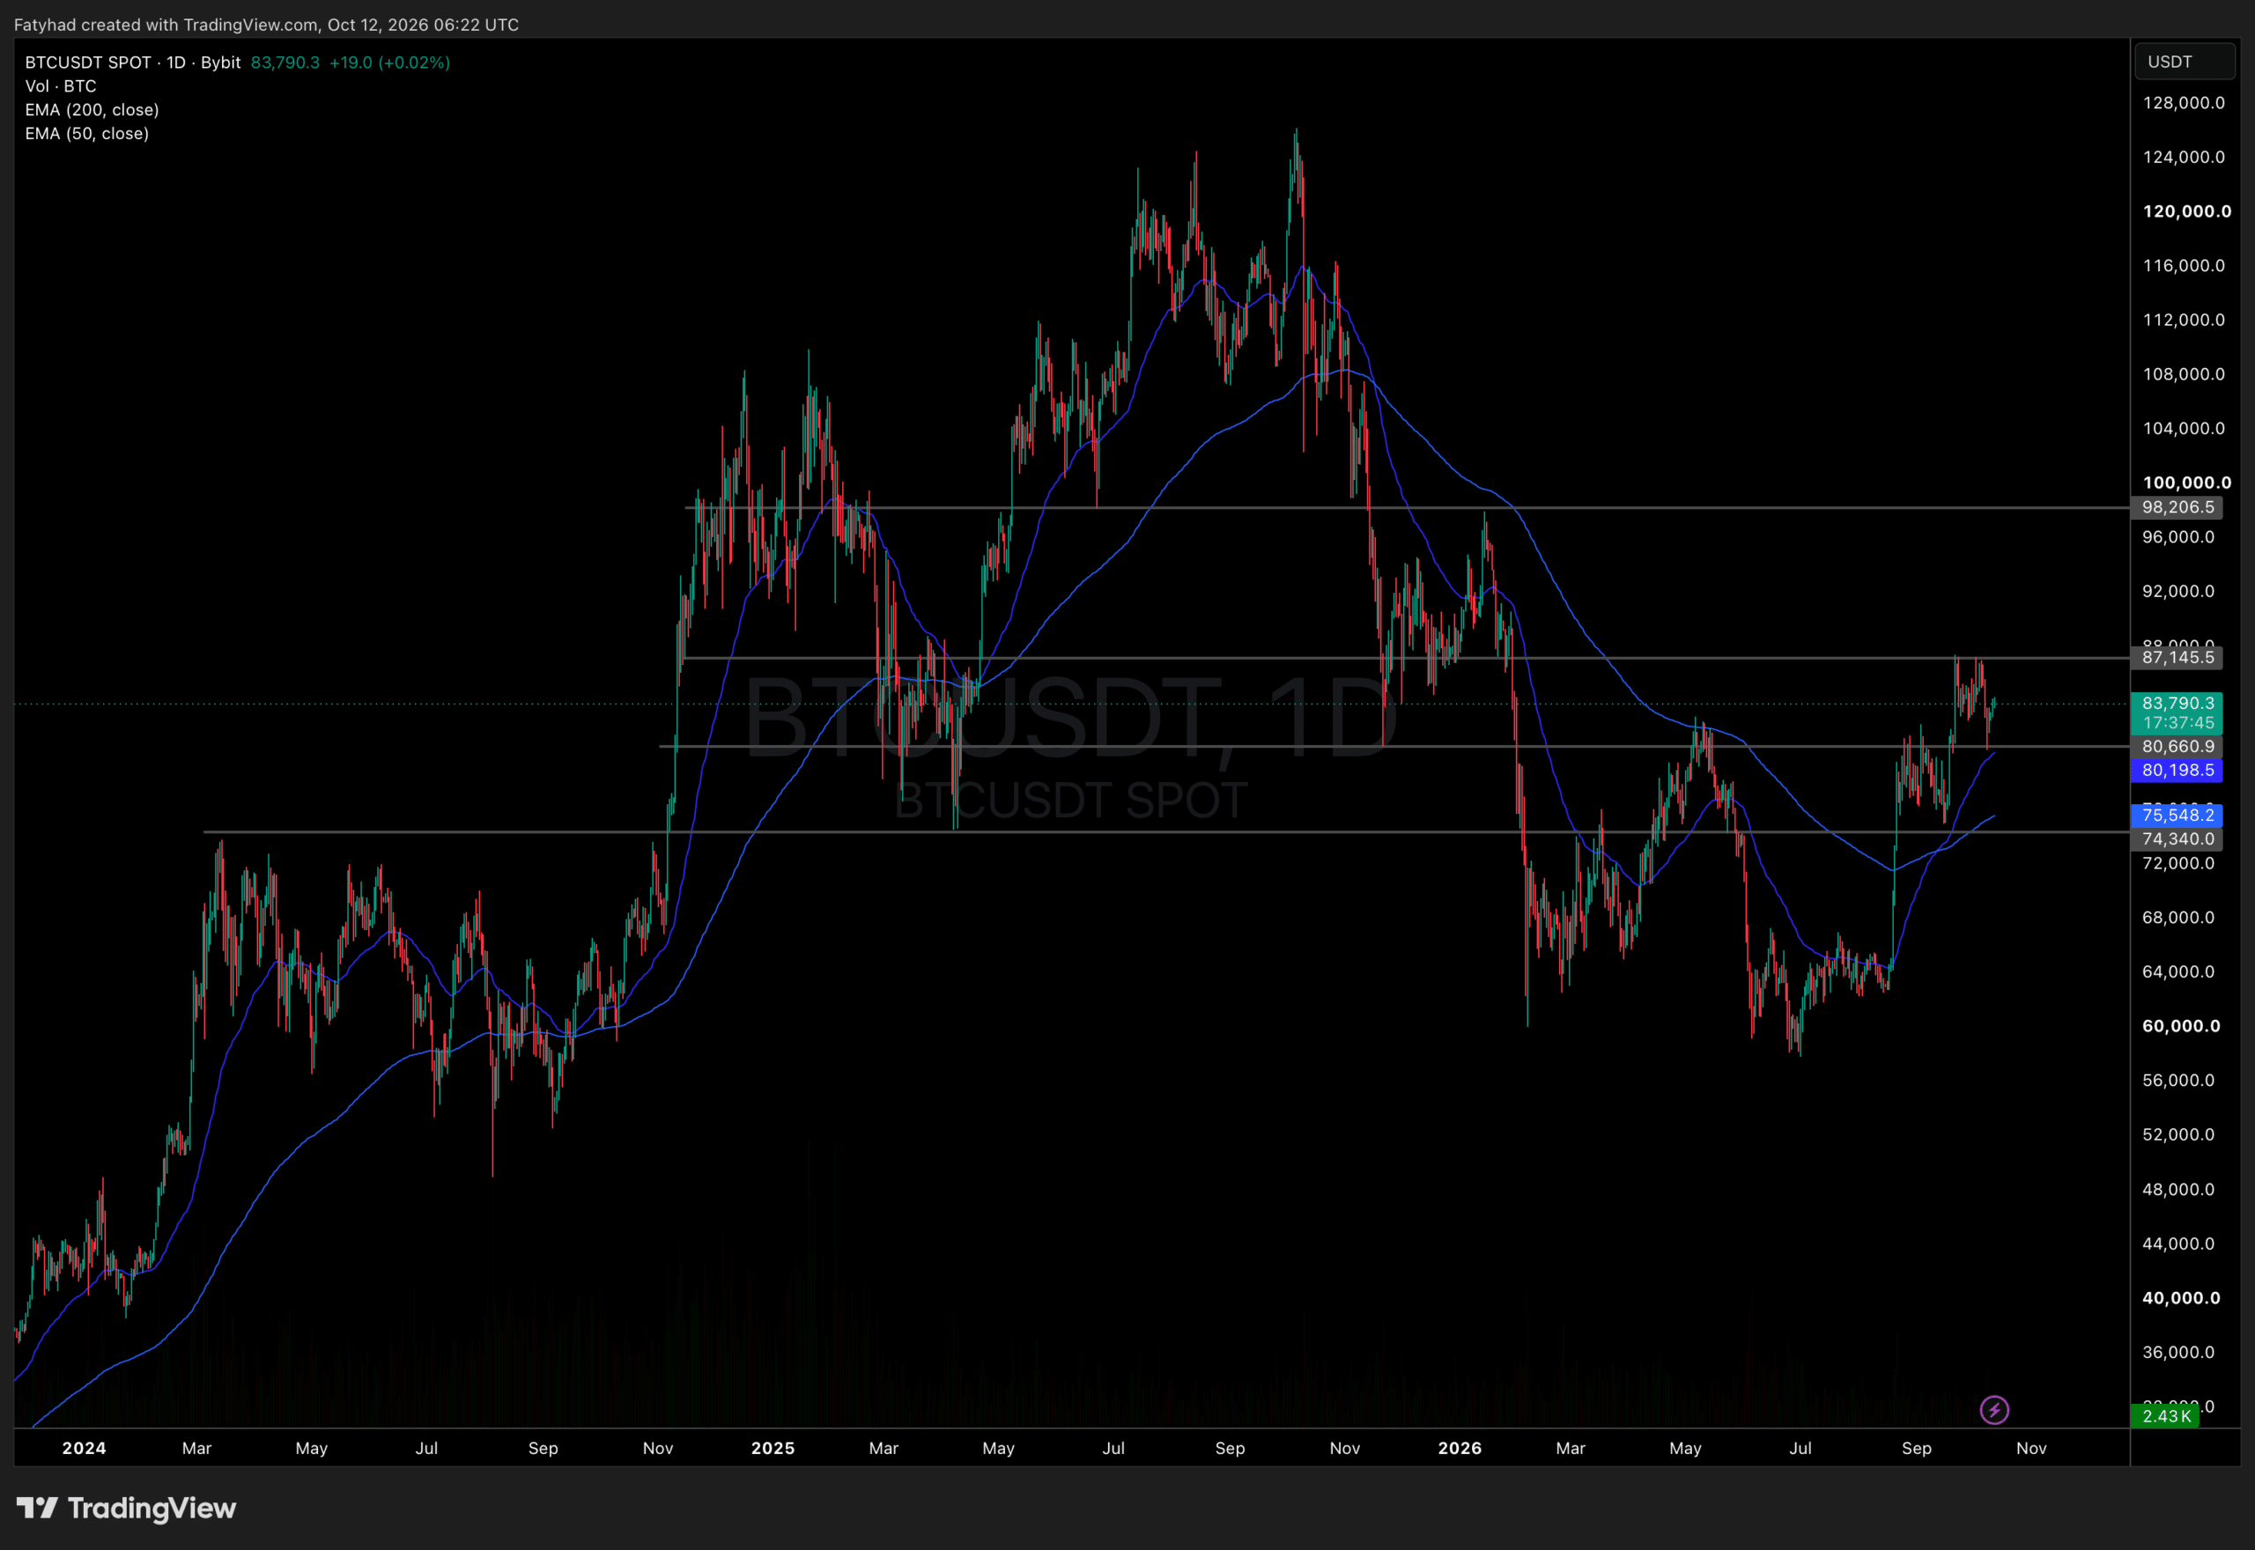Select the EMA (200, close) legend entry
The height and width of the screenshot is (1550, 2255).
[92, 110]
